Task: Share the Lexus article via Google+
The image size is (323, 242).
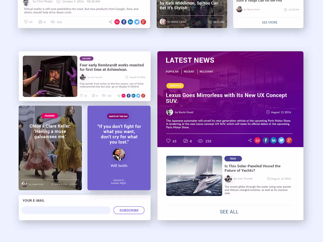Action: pos(289,140)
